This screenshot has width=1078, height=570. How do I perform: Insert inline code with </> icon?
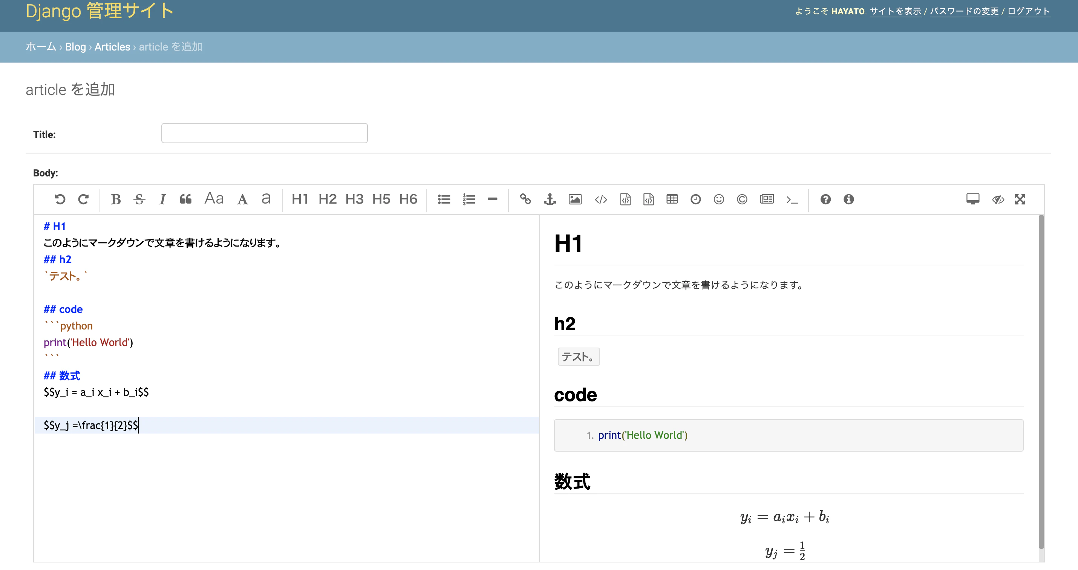tap(601, 199)
